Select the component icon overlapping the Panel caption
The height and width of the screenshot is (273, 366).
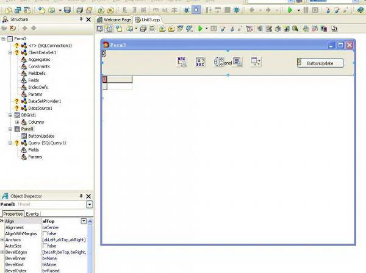click(219, 62)
